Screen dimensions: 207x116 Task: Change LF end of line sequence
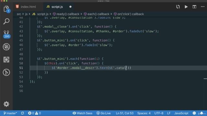pyautogui.click(x=169, y=113)
